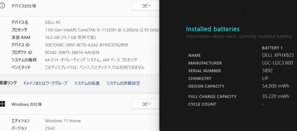The image size is (297, 131).
Task: Click the FULL CHARGE CAPACITY row label
Action: click(x=212, y=97)
